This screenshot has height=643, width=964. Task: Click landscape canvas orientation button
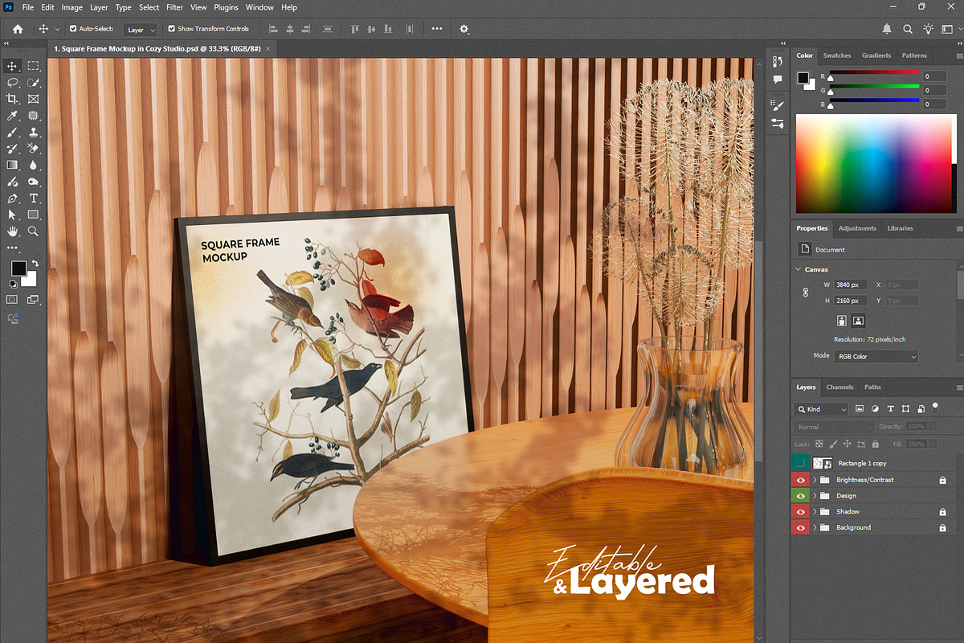858,320
